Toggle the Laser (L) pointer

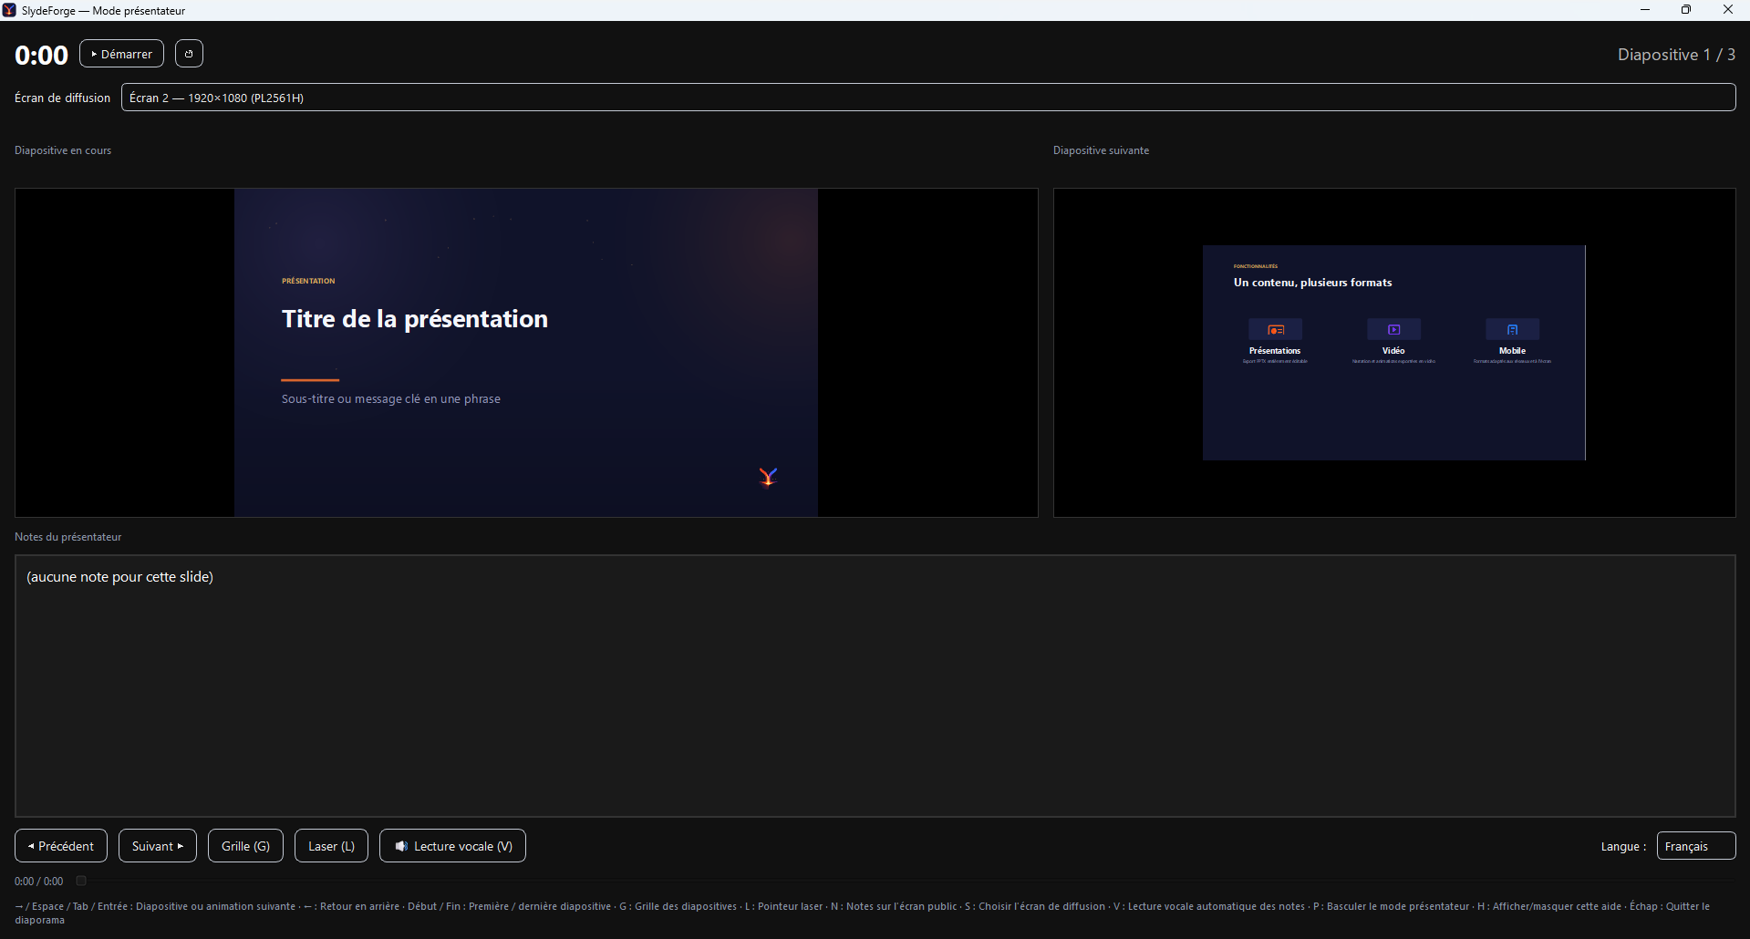click(331, 846)
